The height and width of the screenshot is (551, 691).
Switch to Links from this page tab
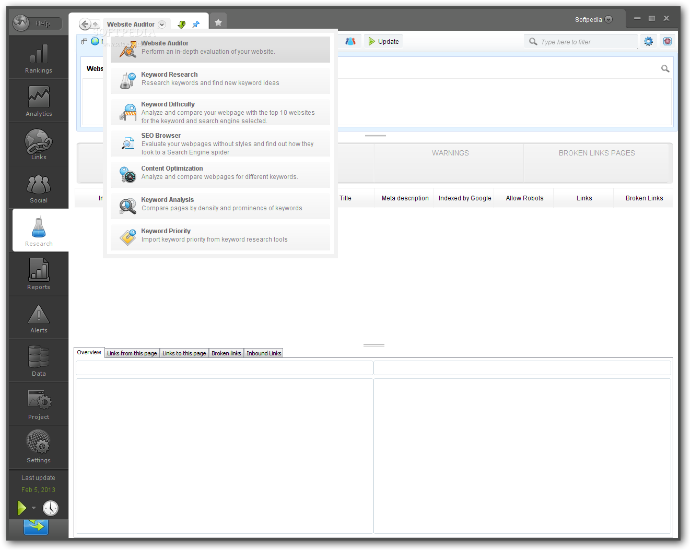pyautogui.click(x=132, y=353)
